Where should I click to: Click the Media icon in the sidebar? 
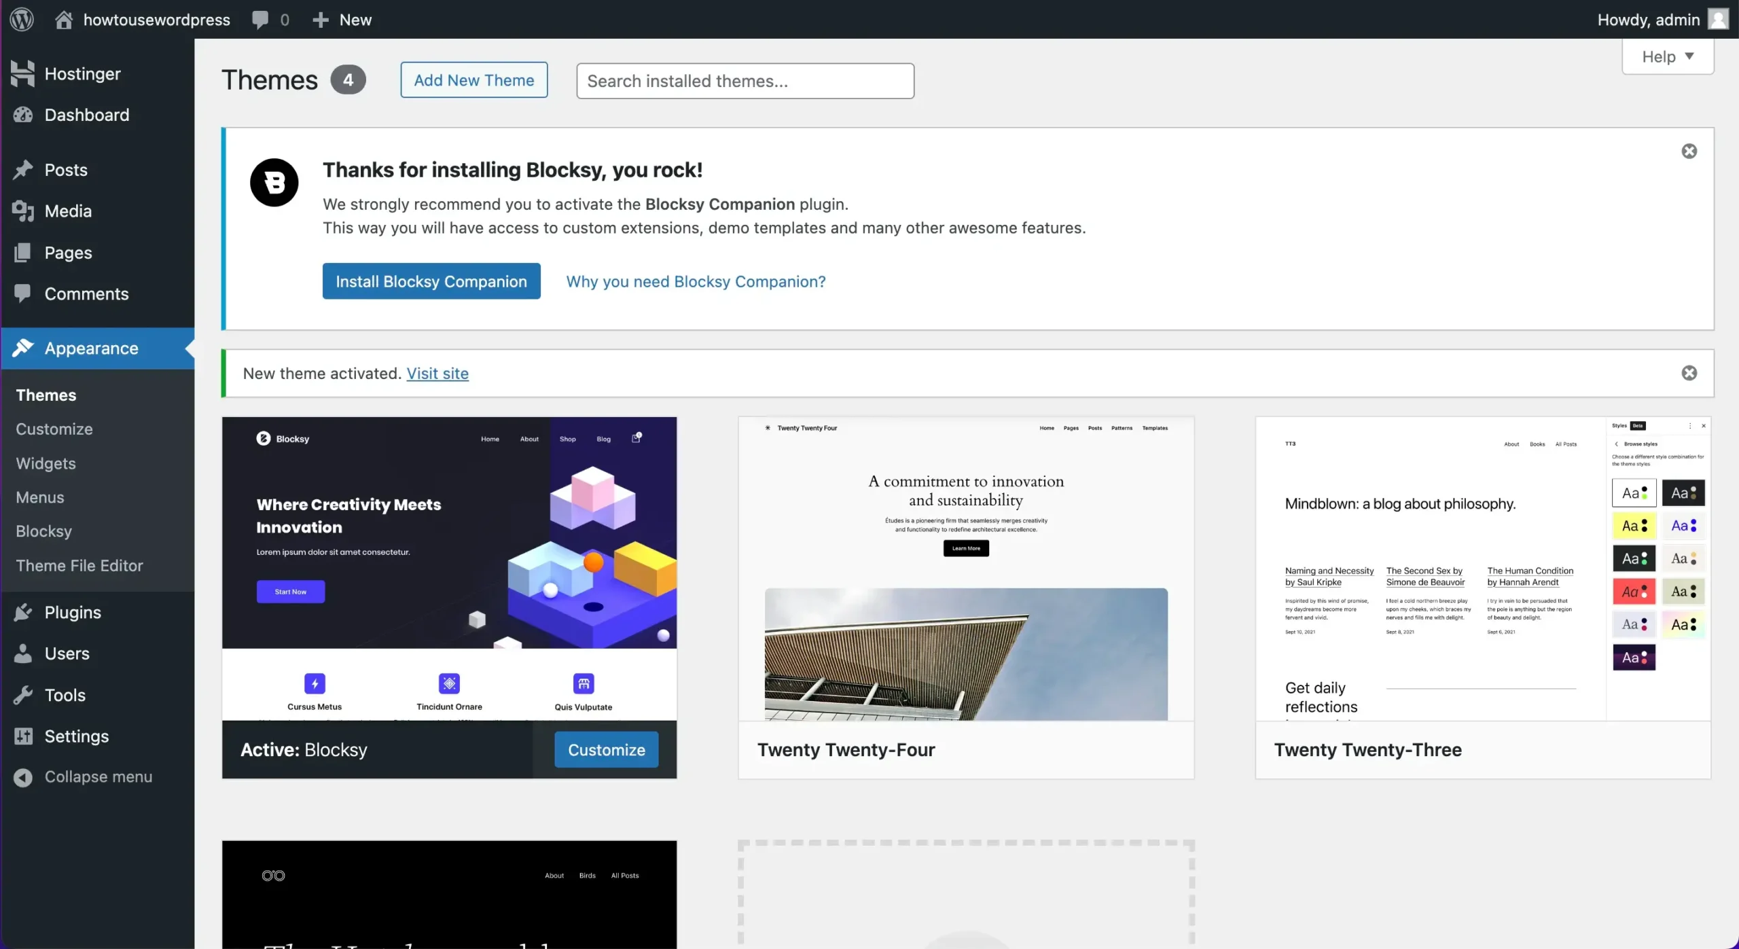22,211
